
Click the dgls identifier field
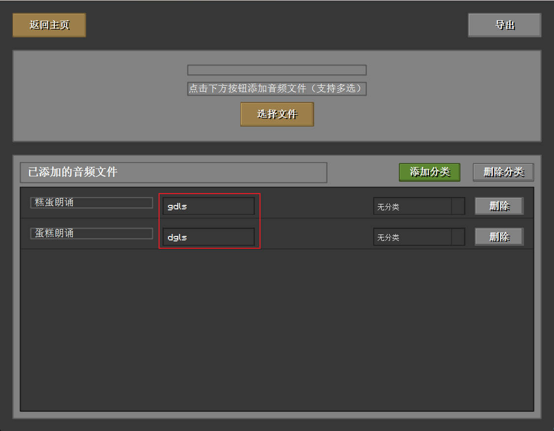tap(208, 237)
